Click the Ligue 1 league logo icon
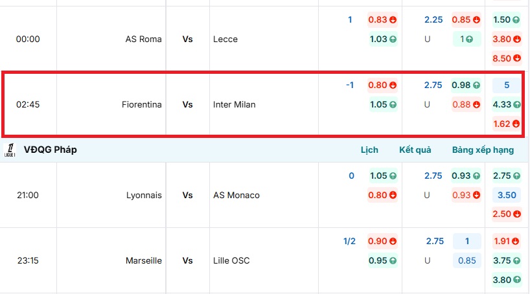The height and width of the screenshot is (294, 530). tap(10, 150)
